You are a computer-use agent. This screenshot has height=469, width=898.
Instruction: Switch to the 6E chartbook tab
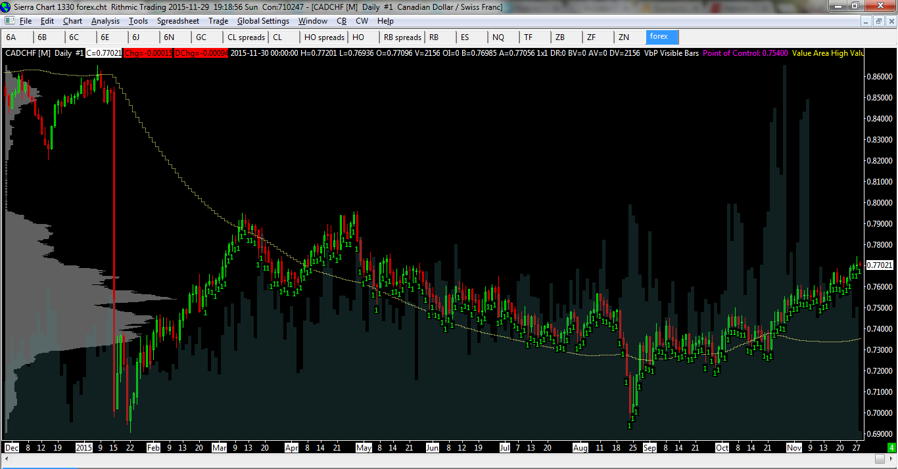[x=112, y=37]
